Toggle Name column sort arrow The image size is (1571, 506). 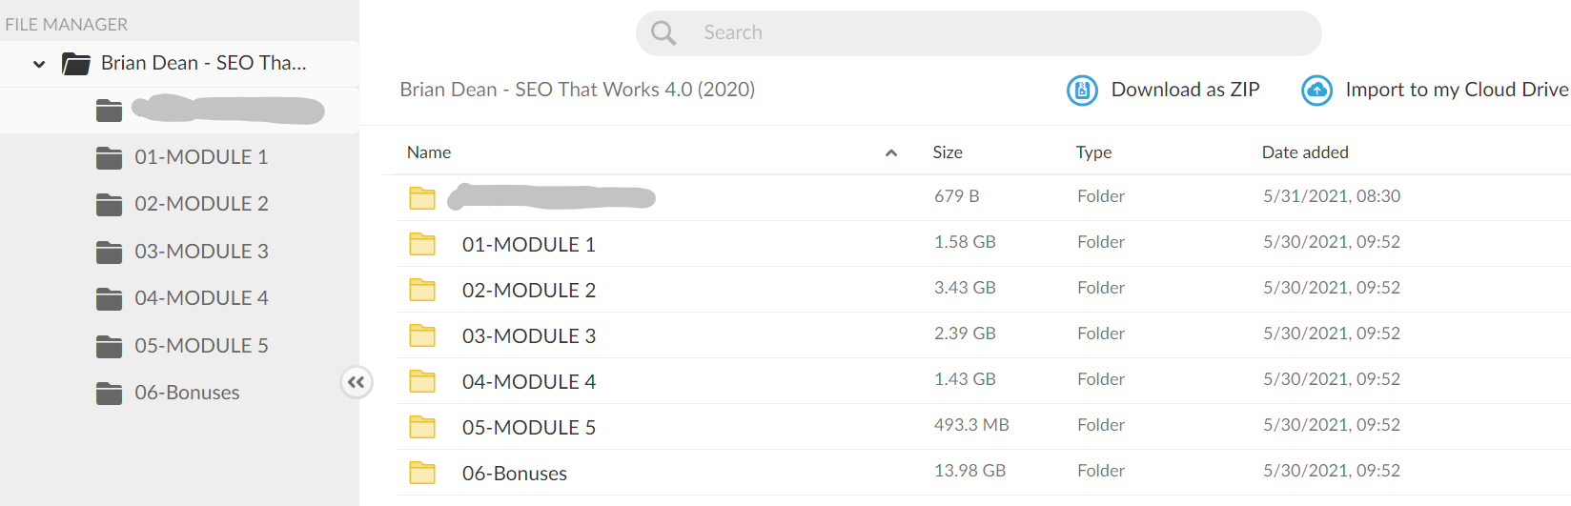pyautogui.click(x=891, y=152)
